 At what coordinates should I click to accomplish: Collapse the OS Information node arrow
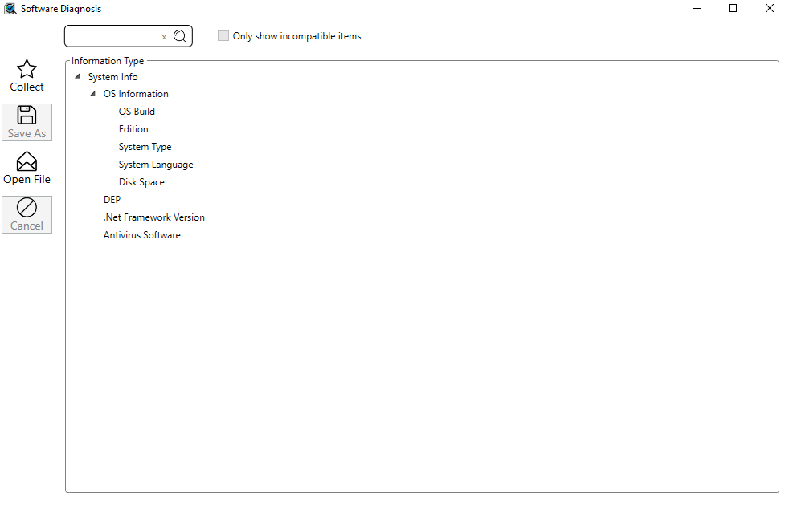(x=93, y=94)
